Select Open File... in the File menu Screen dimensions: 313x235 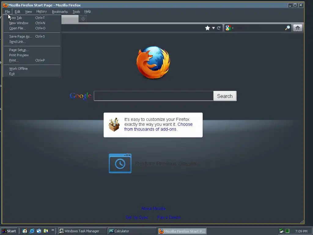point(32,28)
